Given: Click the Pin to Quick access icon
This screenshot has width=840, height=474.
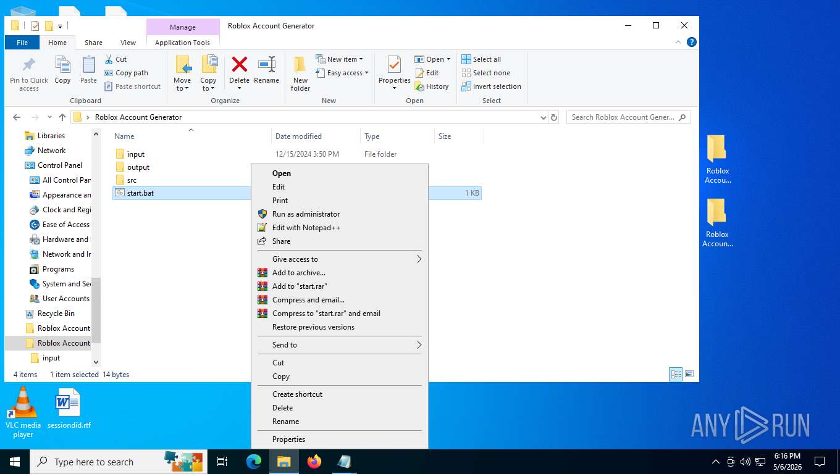Looking at the screenshot, I should (29, 65).
